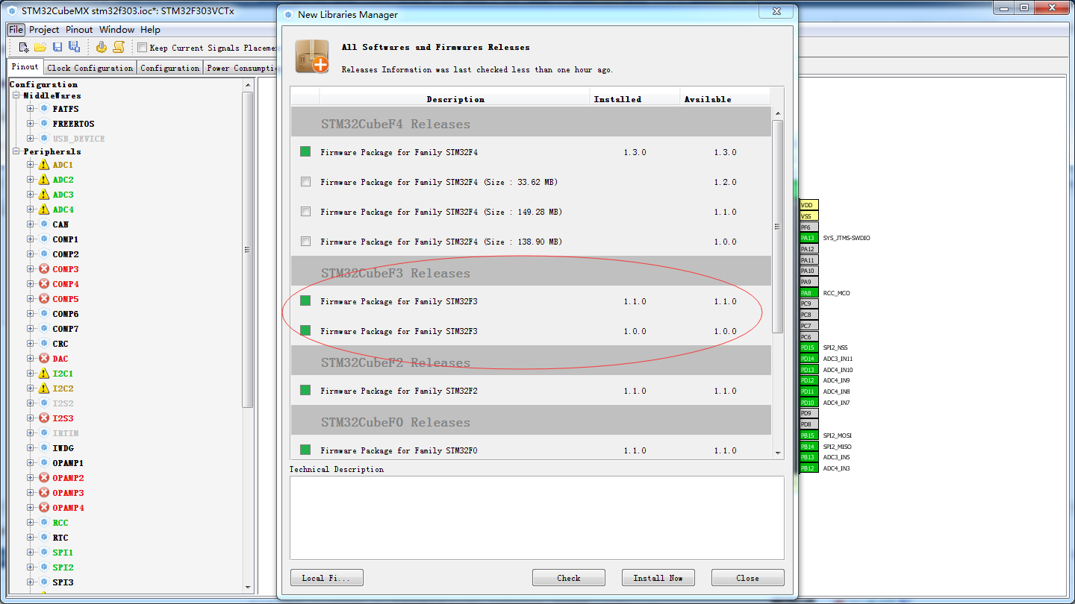Open the Pinout menu

[79, 30]
